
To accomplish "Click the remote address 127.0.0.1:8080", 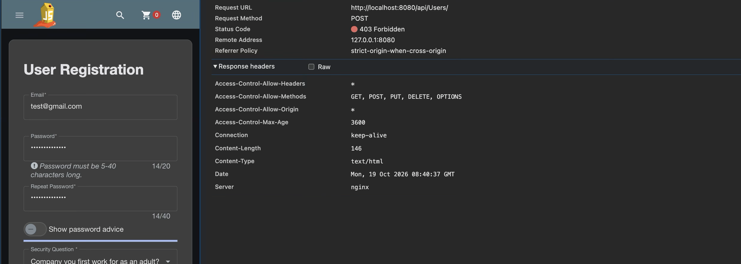I will (x=373, y=40).
